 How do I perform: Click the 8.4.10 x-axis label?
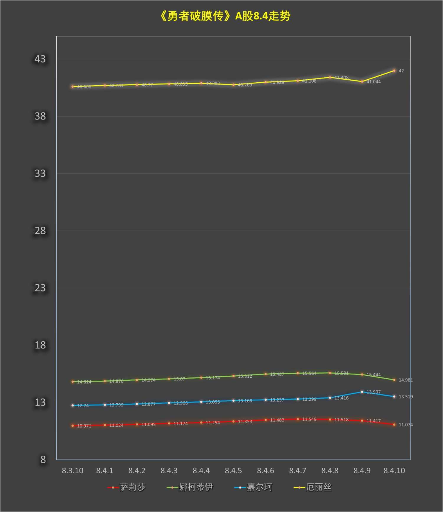pos(394,471)
